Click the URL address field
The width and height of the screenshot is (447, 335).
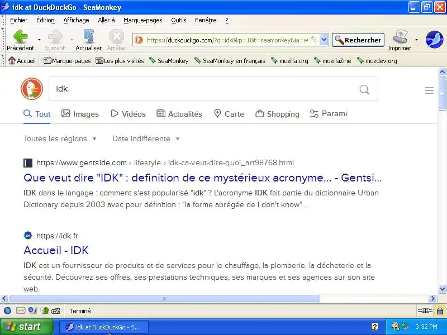click(x=227, y=40)
